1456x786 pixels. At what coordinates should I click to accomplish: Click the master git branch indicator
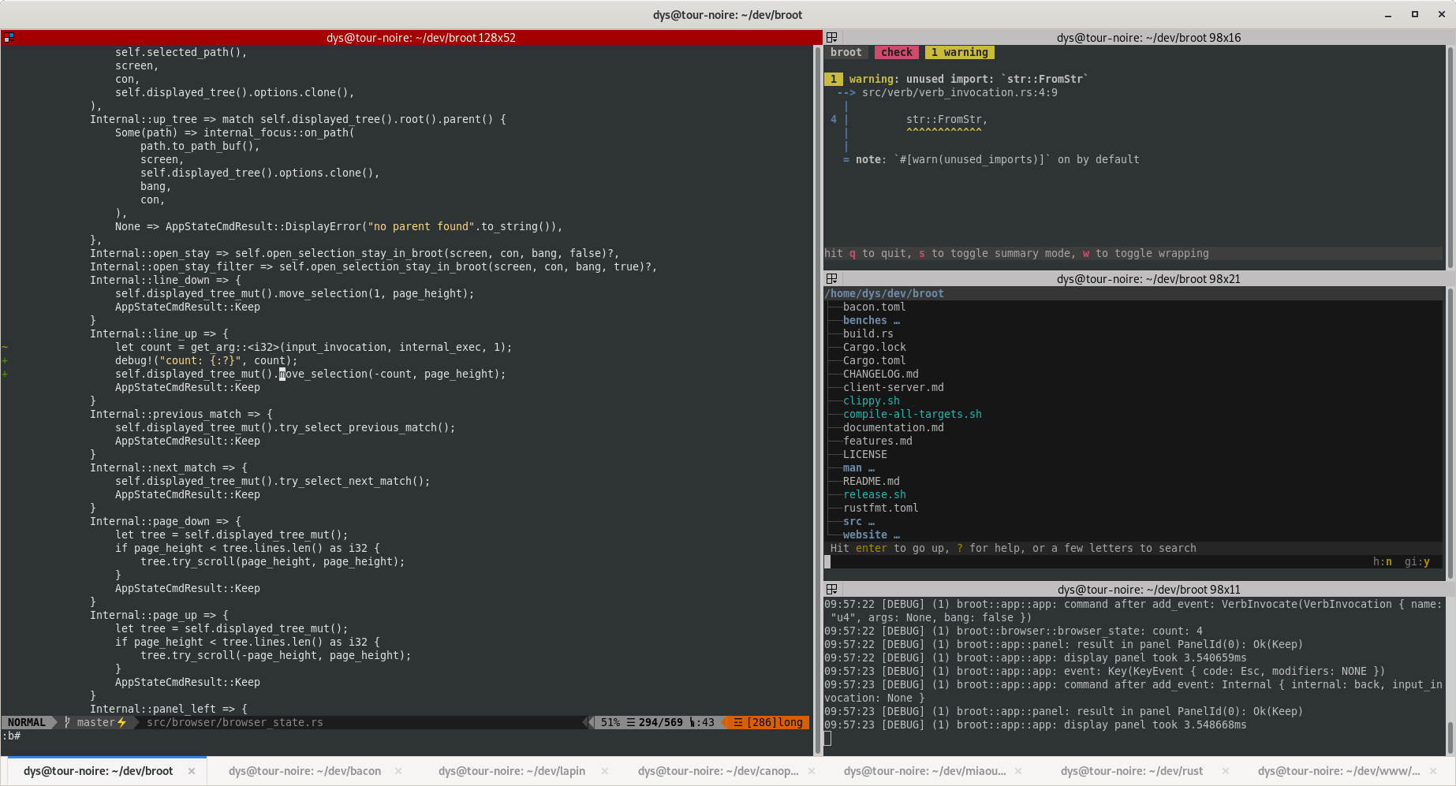point(96,722)
